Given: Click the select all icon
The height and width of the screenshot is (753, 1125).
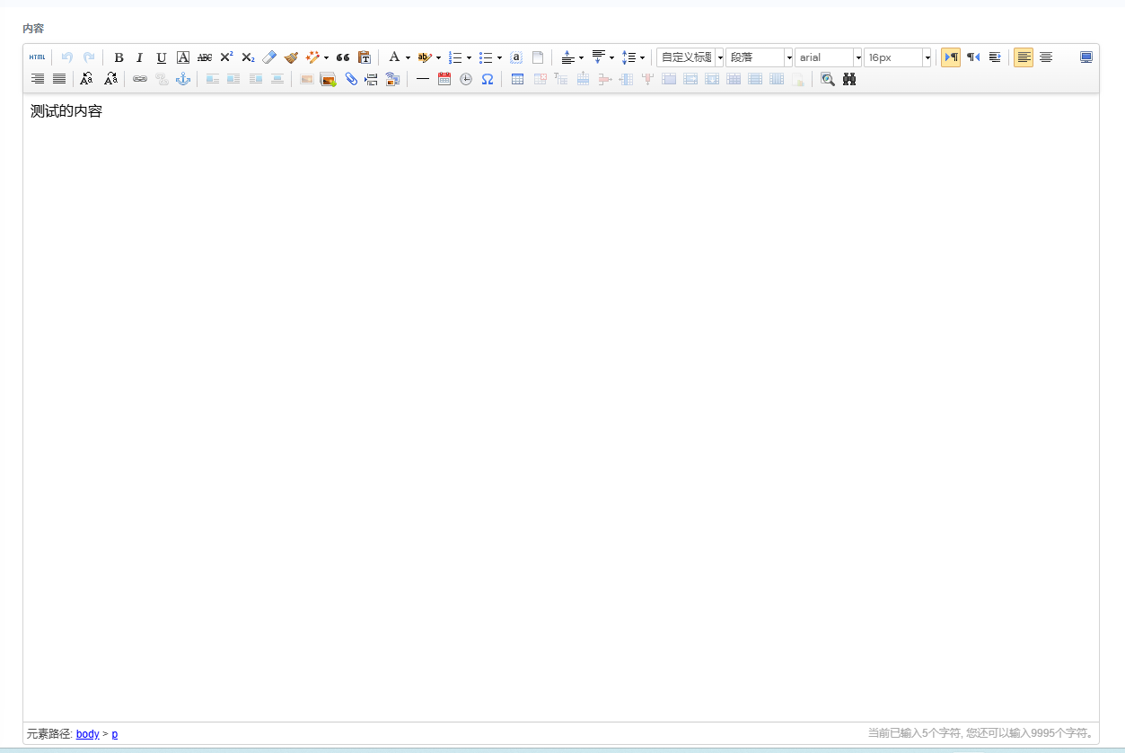Looking at the screenshot, I should click(516, 57).
